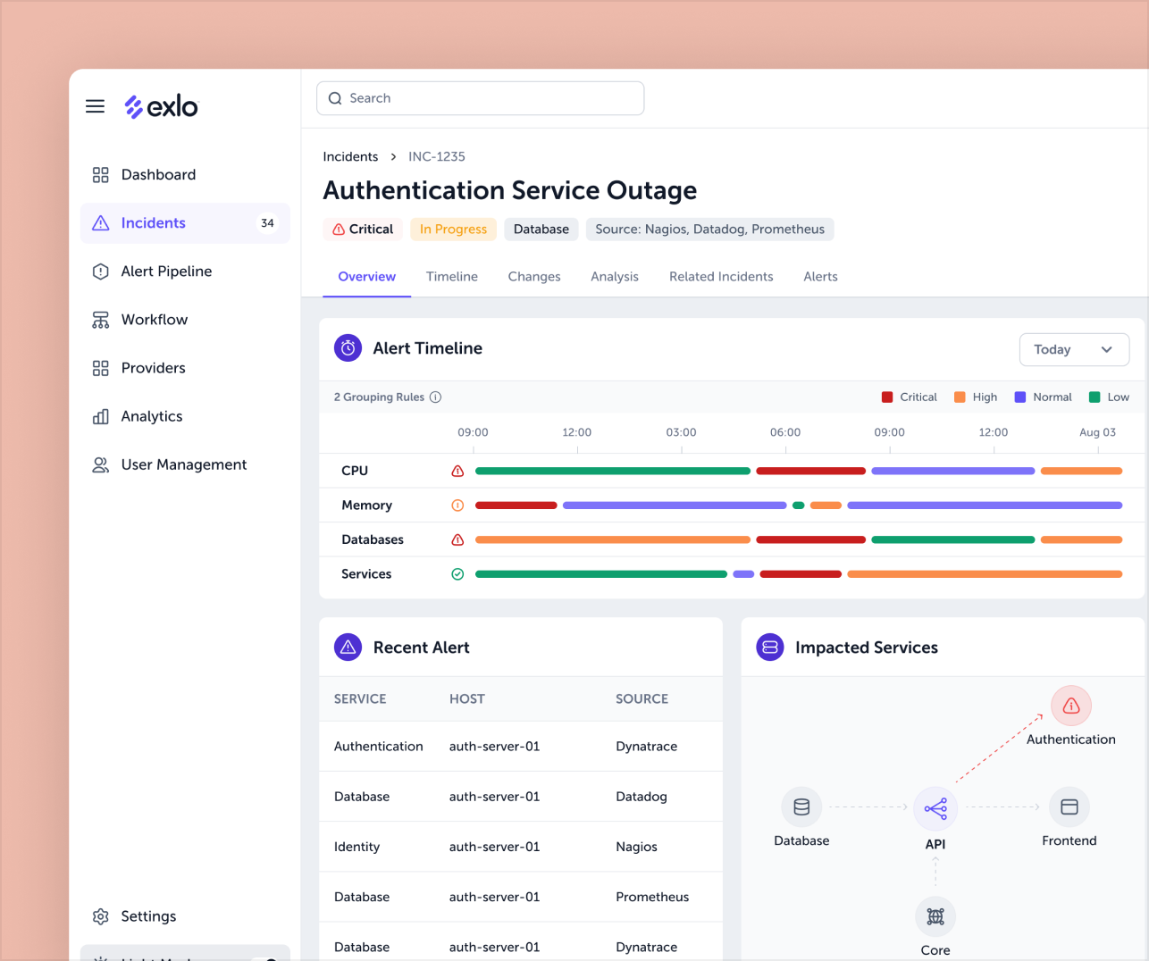Click in the Search input field
Screen dimensions: 1149x961
pyautogui.click(x=480, y=98)
